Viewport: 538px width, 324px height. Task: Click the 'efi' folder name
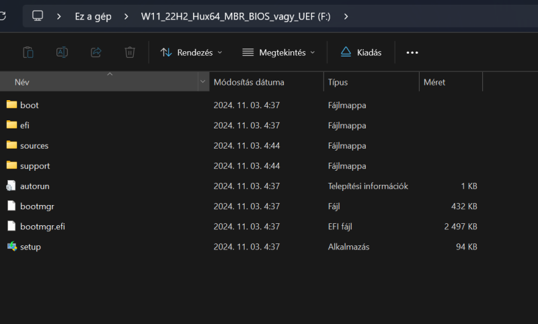(25, 126)
